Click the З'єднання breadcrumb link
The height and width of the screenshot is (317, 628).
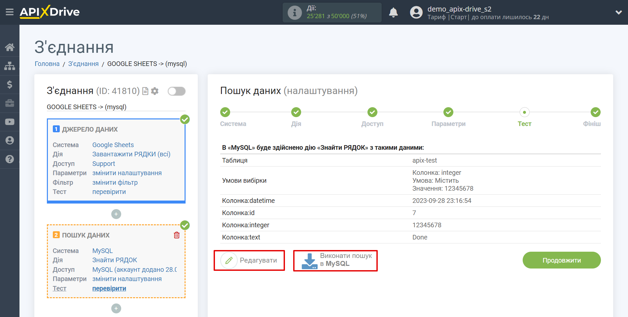[x=83, y=64]
